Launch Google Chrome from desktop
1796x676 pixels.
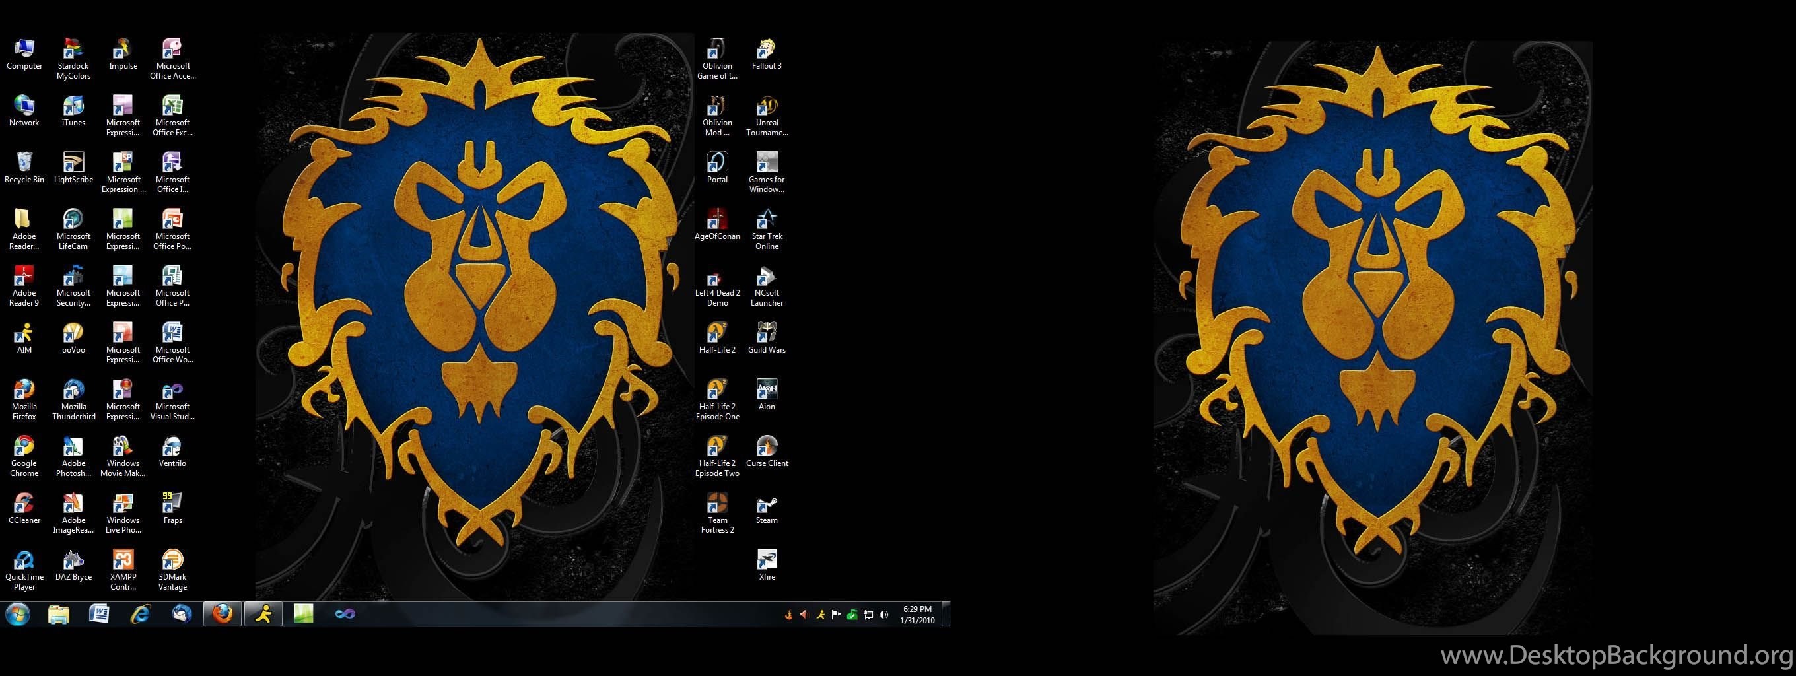point(24,456)
